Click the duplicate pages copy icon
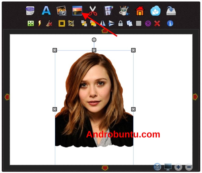This screenshot has height=173, width=202. (x=129, y=24)
